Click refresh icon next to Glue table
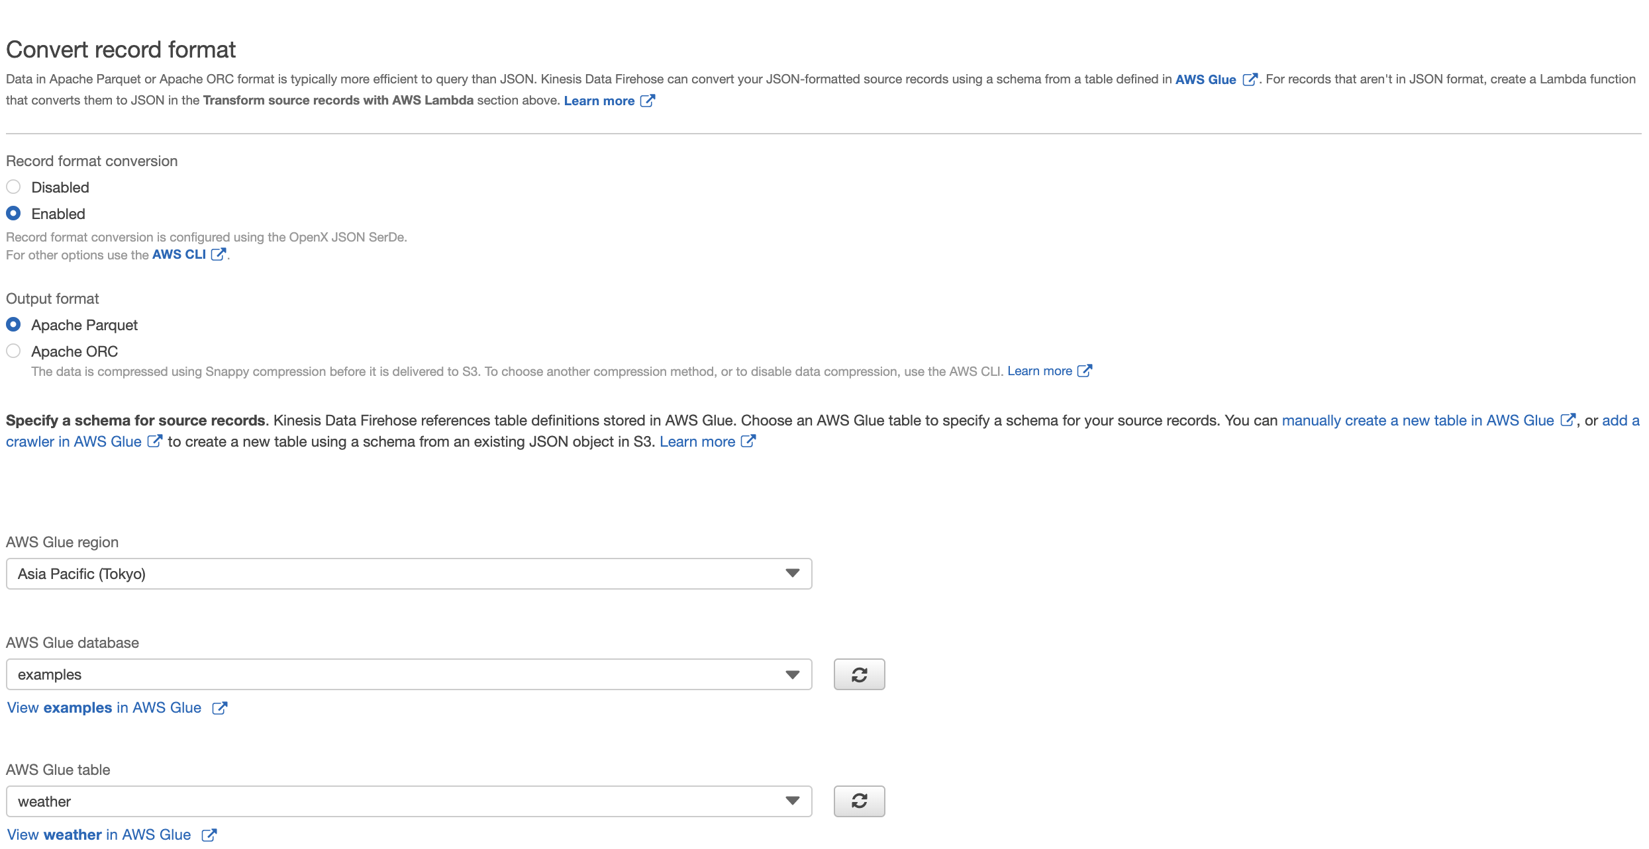This screenshot has height=849, width=1649. [x=859, y=801]
